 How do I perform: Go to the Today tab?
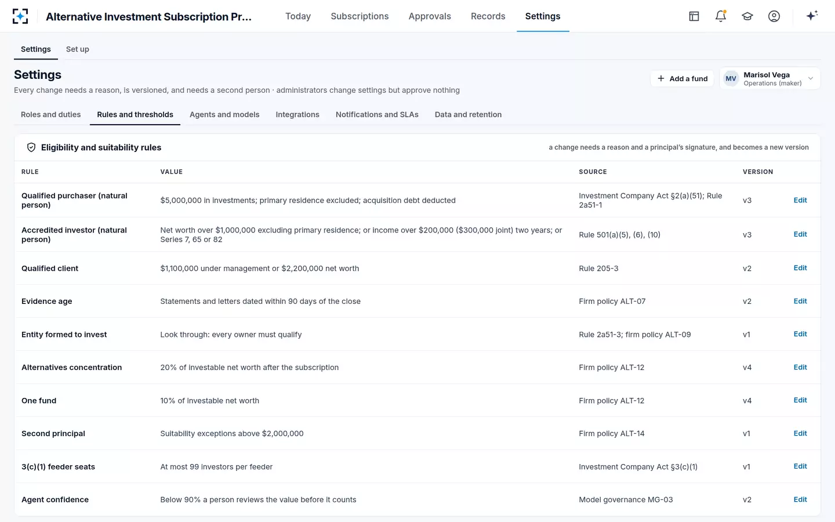coord(298,16)
